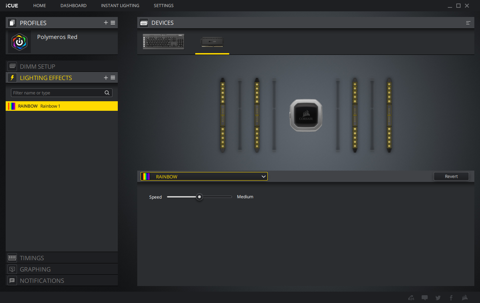Image resolution: width=480 pixels, height=303 pixels.
Task: Open the Corsair Twitter link
Action: click(438, 298)
